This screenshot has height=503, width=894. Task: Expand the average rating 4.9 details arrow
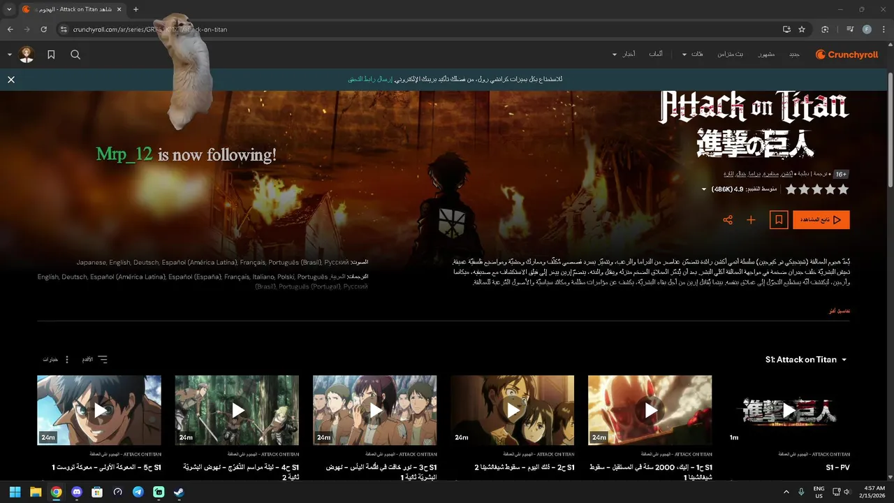[704, 190]
